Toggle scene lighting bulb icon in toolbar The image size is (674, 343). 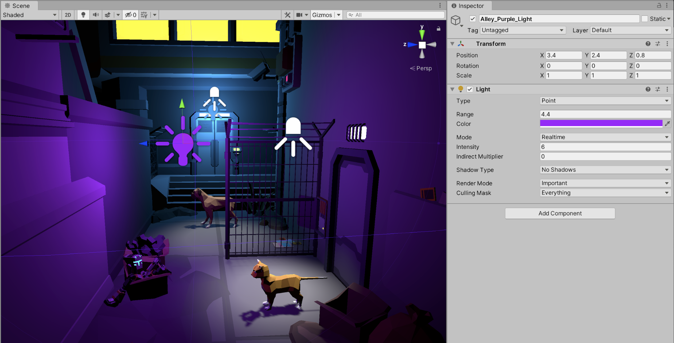point(83,15)
